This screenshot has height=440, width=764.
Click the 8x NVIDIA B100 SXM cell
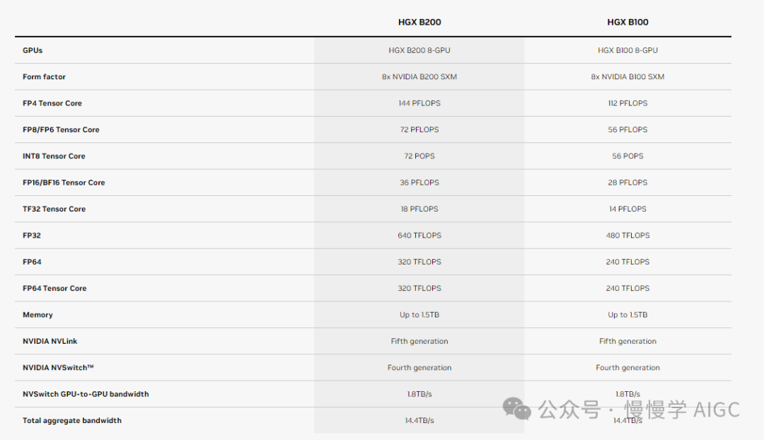[627, 76]
